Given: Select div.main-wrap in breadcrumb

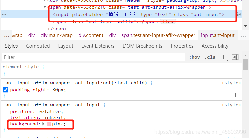Looking at the screenshot, I should click(57, 35).
